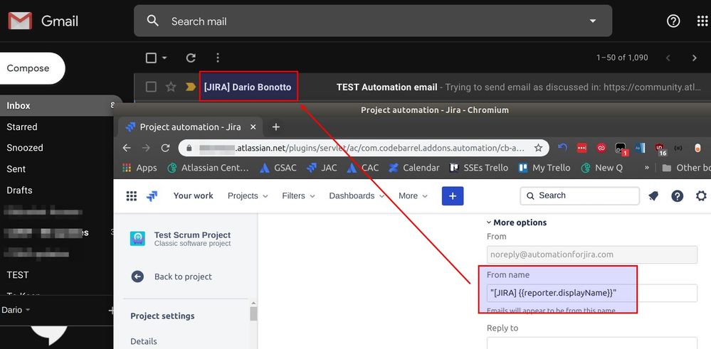Screen dimensions: 711x349
Task: Open Google apps grid in Gmail
Action: [702, 21]
